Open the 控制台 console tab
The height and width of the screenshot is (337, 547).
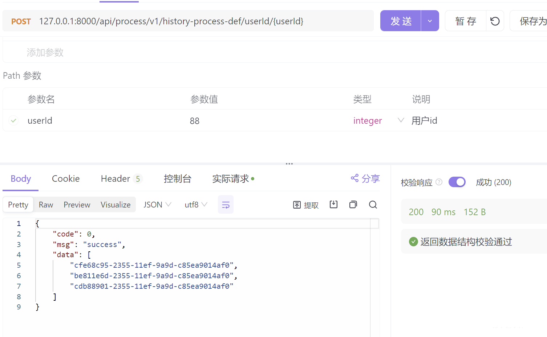click(177, 178)
